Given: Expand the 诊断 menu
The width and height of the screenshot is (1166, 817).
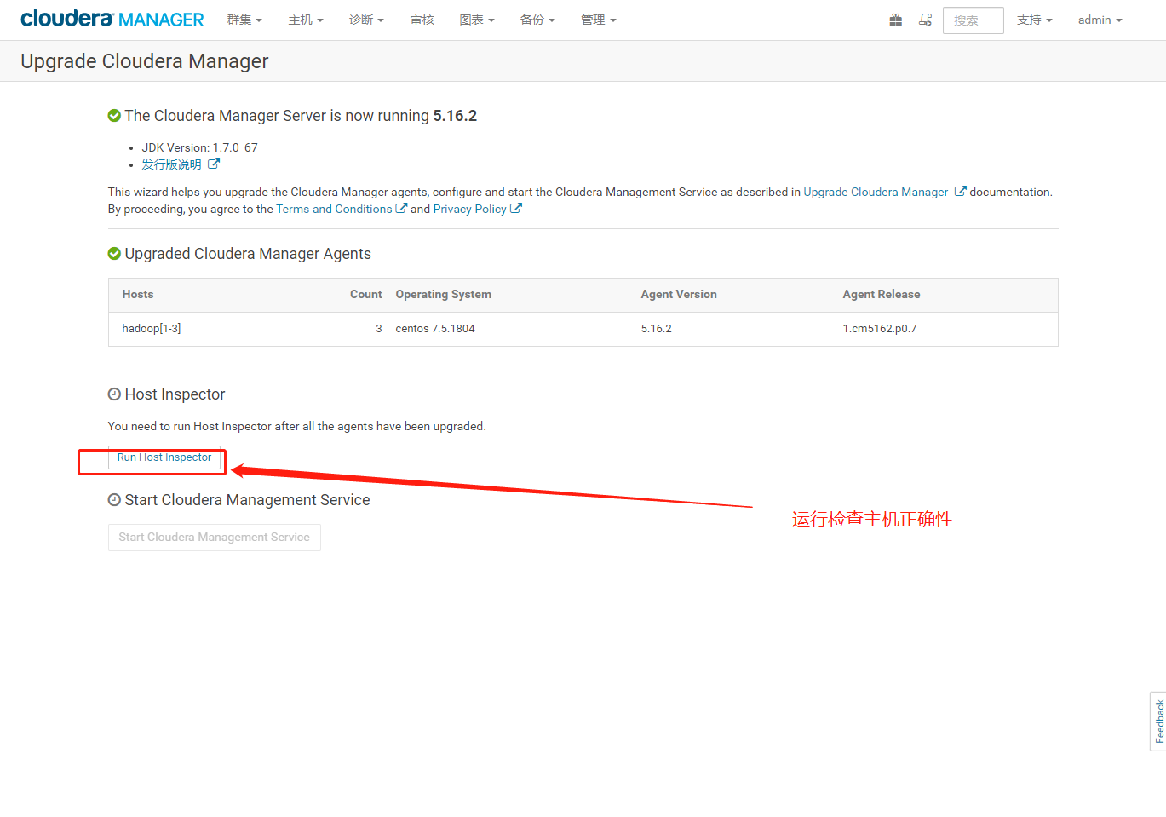Looking at the screenshot, I should pos(366,20).
